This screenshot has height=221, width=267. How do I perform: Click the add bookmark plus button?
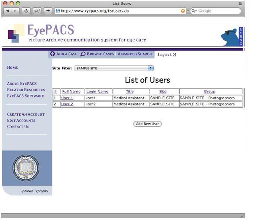point(48,11)
